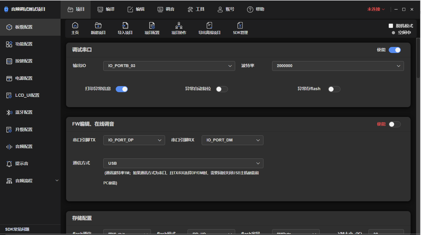Select 功能配置 in the sidebar
The width and height of the screenshot is (421, 235).
click(30, 44)
